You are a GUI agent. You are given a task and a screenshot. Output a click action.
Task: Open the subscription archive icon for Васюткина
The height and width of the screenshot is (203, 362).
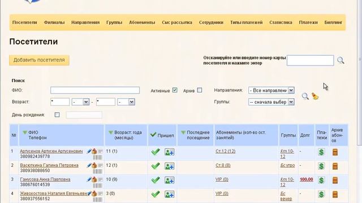[335, 166]
